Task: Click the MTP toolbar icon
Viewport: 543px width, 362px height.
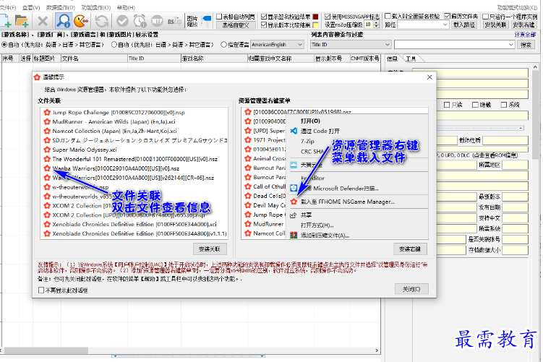Action: [157, 21]
